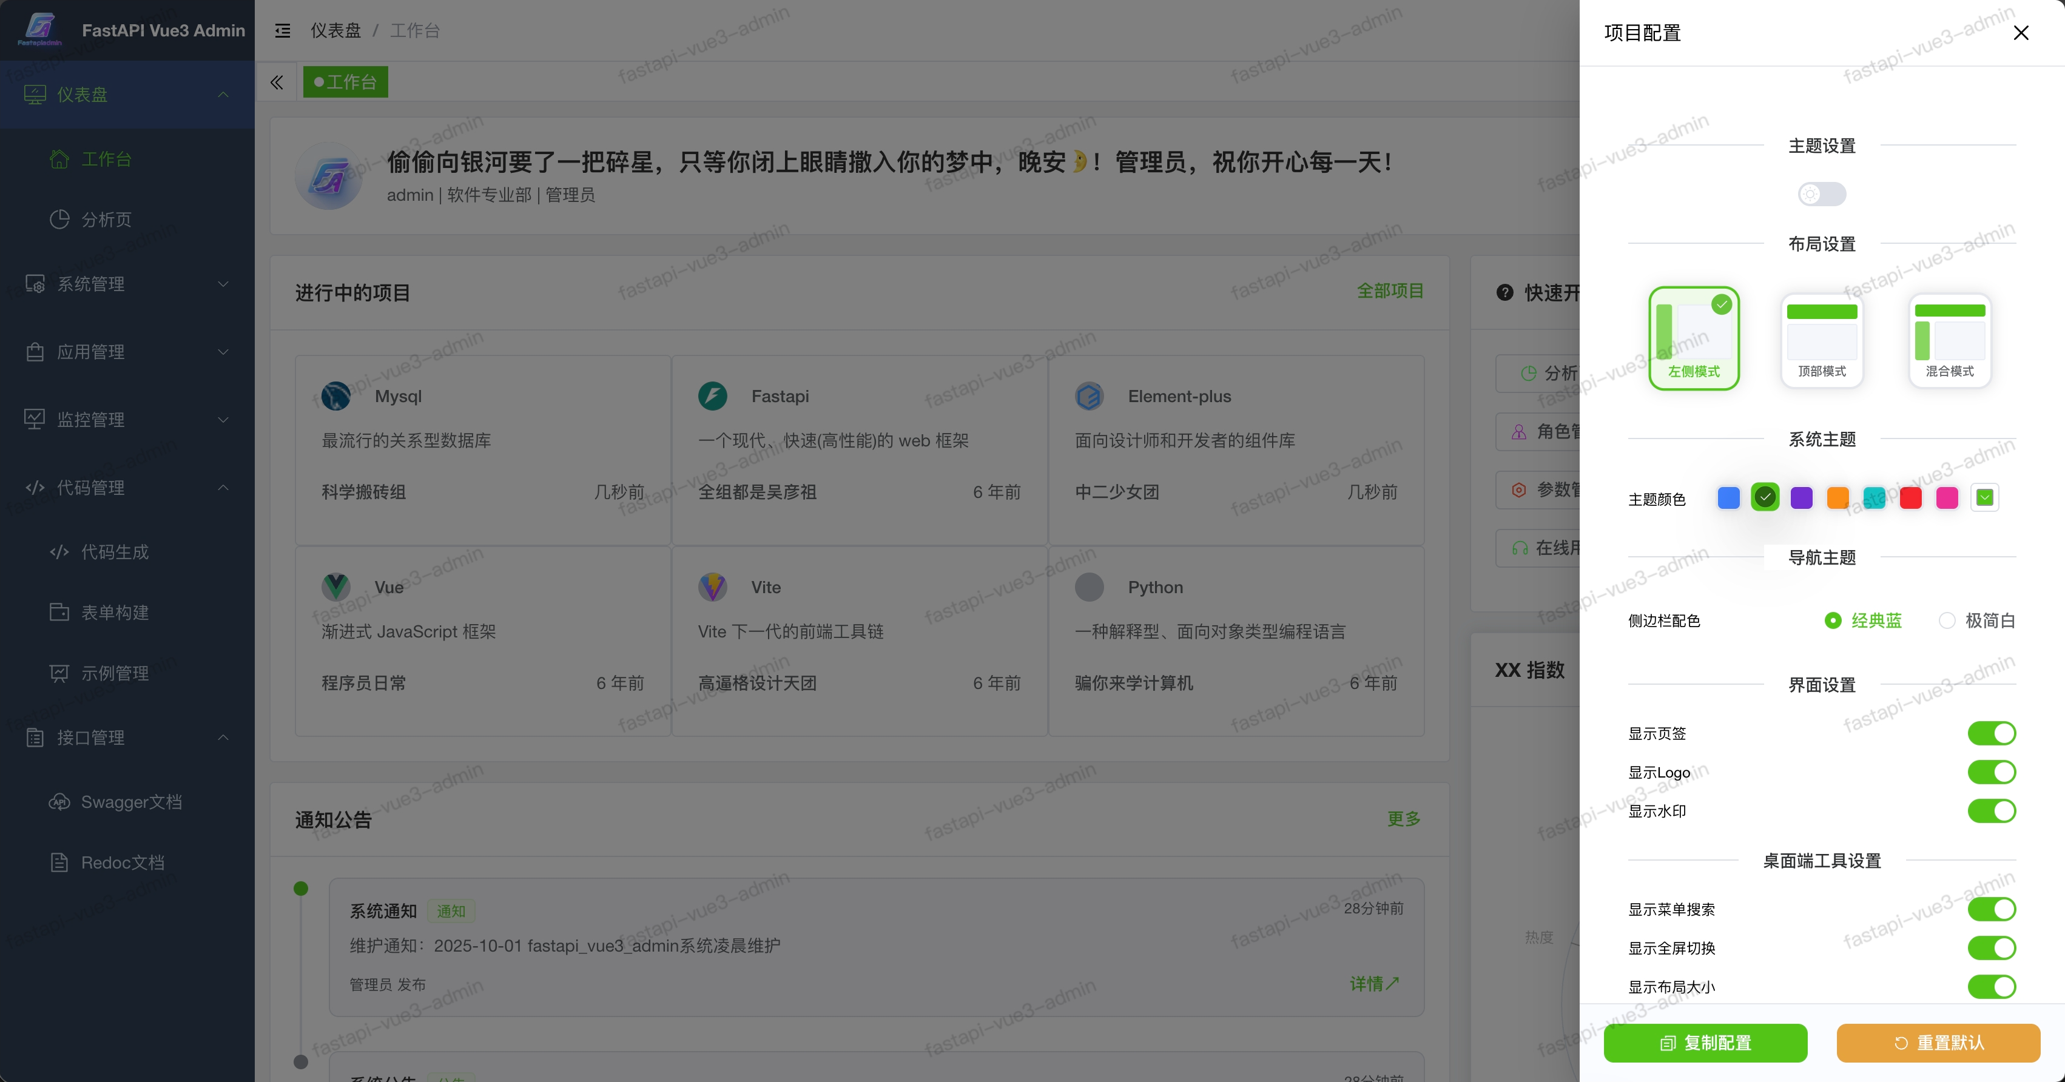
Task: Click the Redoc文档 file icon
Action: coord(59,862)
